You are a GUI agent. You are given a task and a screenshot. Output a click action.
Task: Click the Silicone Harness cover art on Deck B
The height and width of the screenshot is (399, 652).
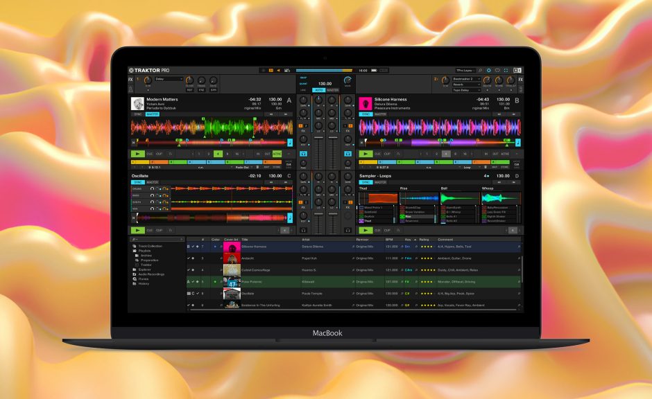(x=365, y=103)
